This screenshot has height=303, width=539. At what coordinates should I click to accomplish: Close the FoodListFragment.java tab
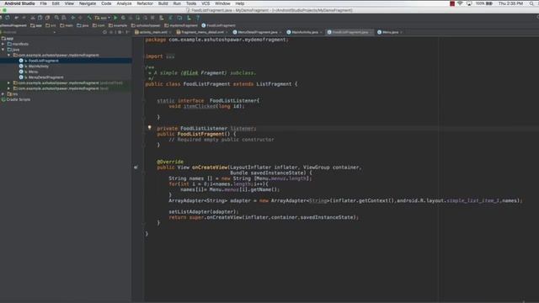[x=371, y=32]
